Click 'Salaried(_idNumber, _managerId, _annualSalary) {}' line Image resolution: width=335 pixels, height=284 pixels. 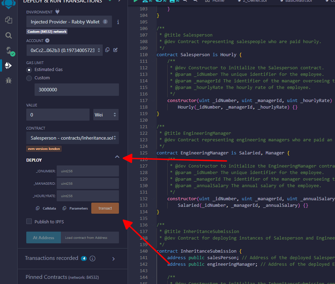point(243,205)
